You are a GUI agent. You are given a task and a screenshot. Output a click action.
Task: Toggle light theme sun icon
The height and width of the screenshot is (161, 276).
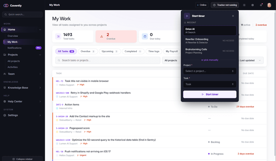pos(244,5)
